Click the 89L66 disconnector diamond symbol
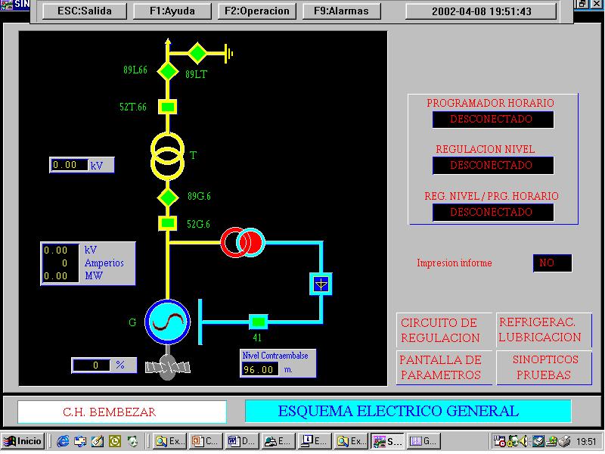Viewport: 605px width, 454px height. (167, 71)
